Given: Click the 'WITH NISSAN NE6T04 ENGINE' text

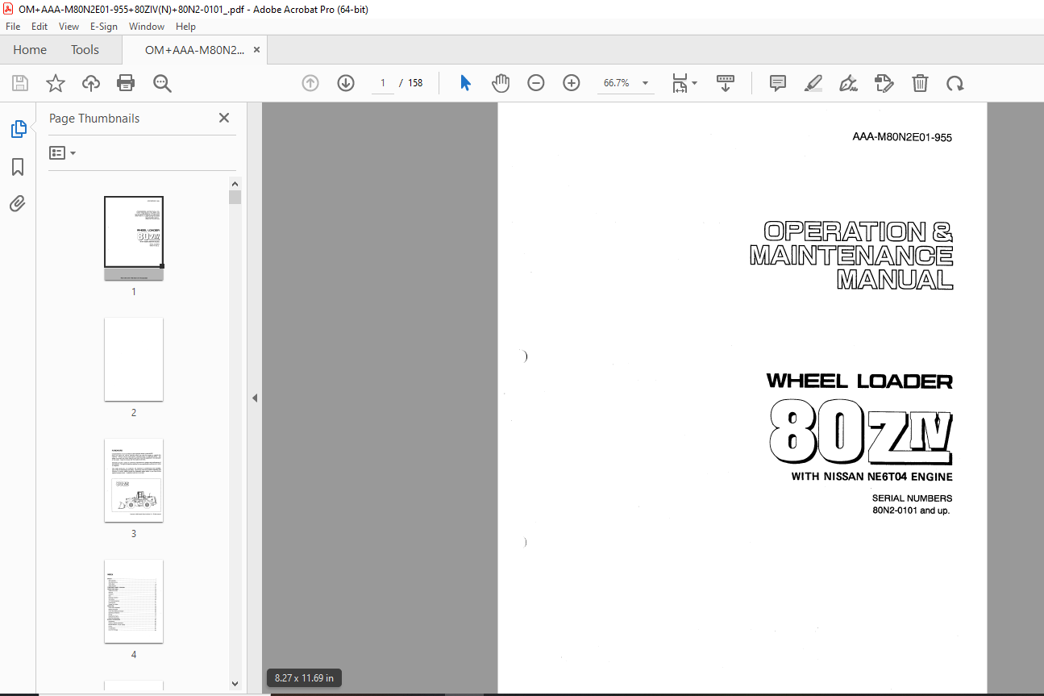Looking at the screenshot, I should [x=871, y=477].
